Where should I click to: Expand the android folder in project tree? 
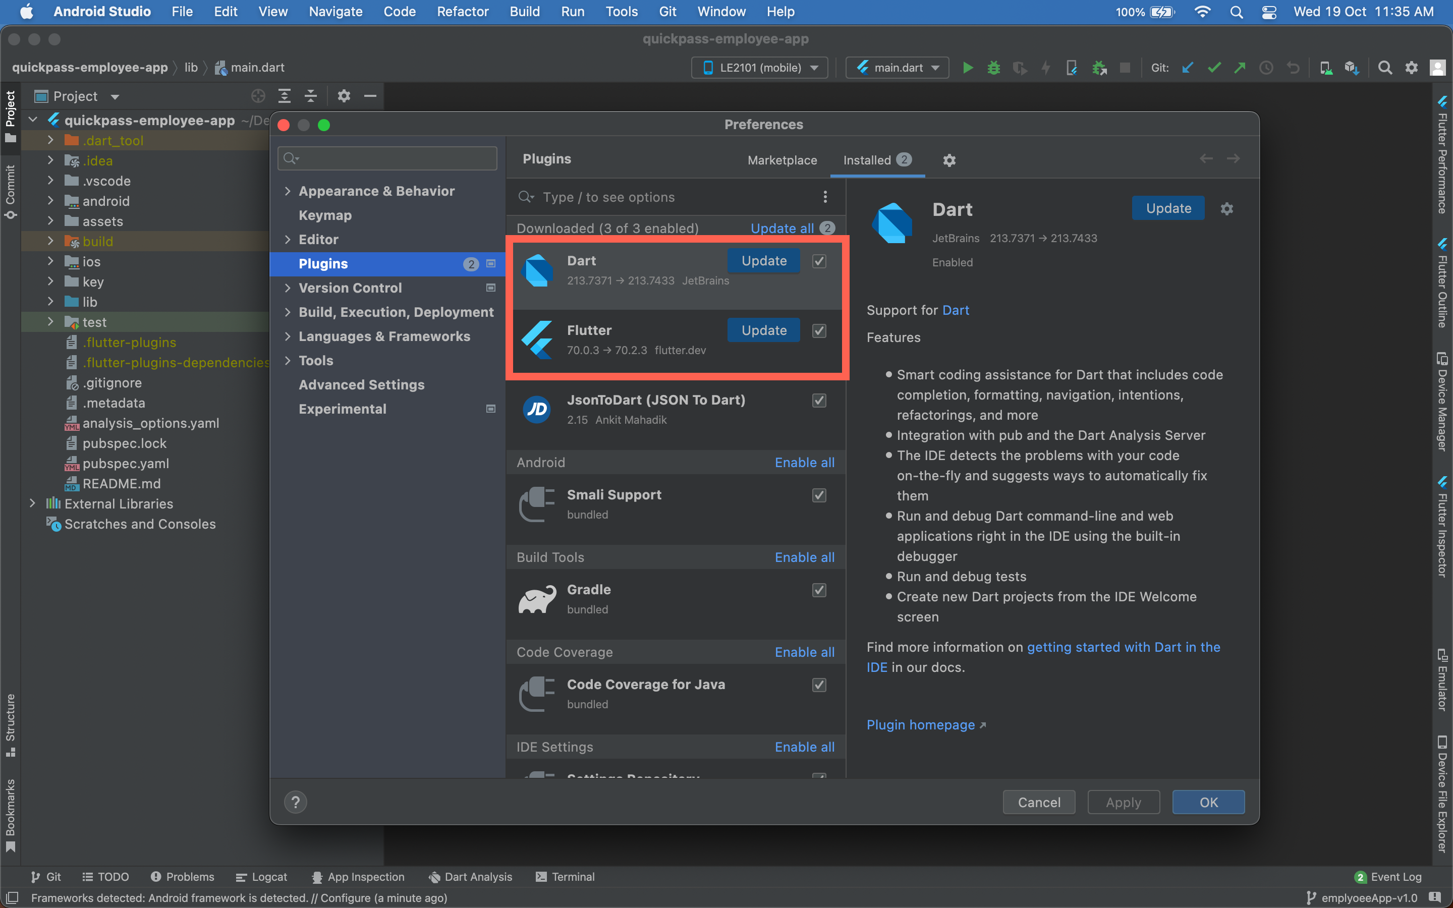(x=50, y=201)
